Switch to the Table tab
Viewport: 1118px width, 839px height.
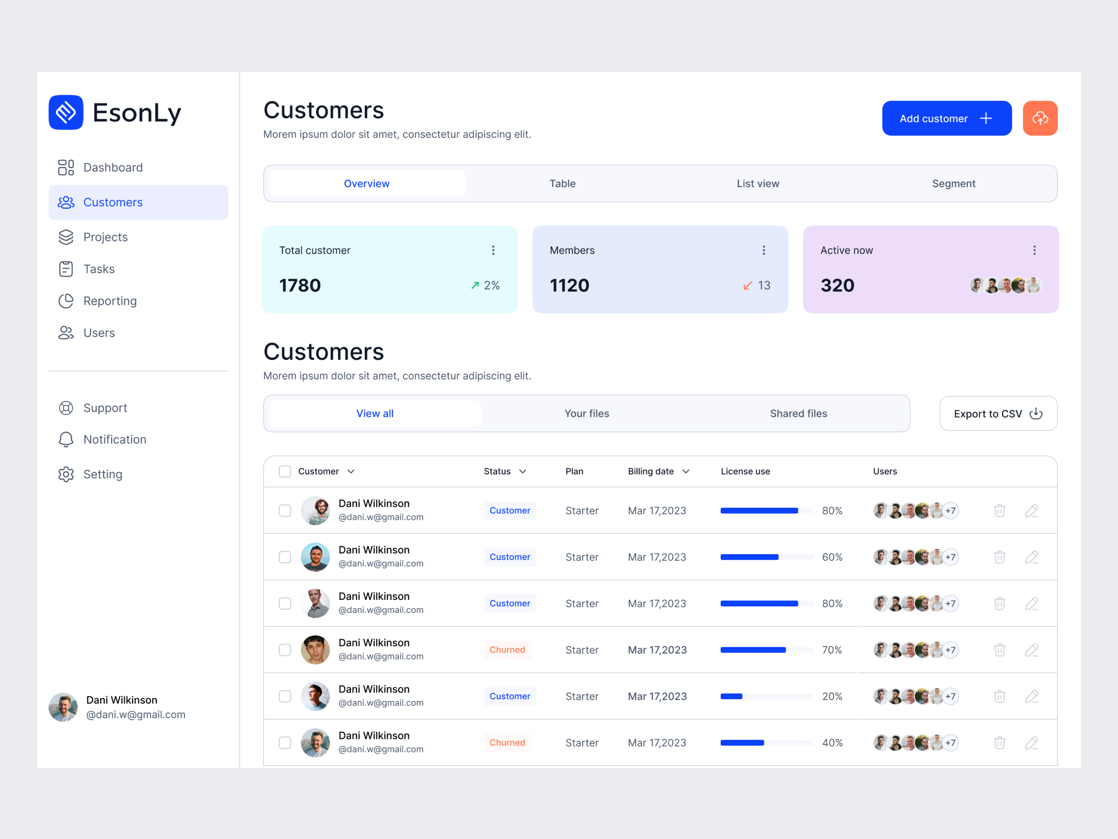pyautogui.click(x=562, y=183)
